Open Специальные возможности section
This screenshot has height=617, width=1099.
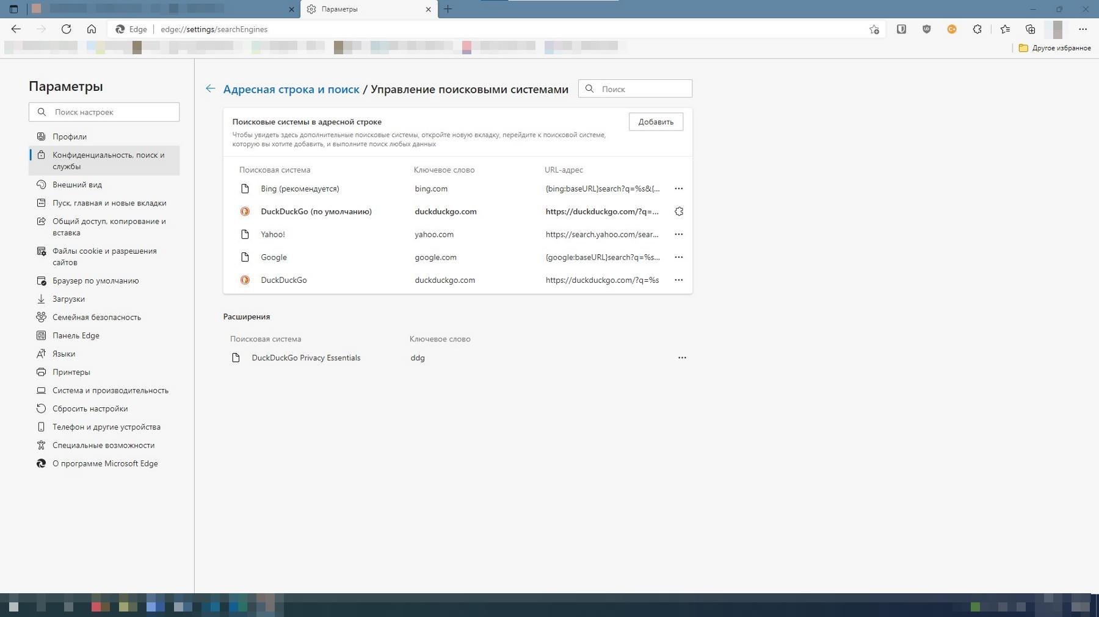click(104, 445)
